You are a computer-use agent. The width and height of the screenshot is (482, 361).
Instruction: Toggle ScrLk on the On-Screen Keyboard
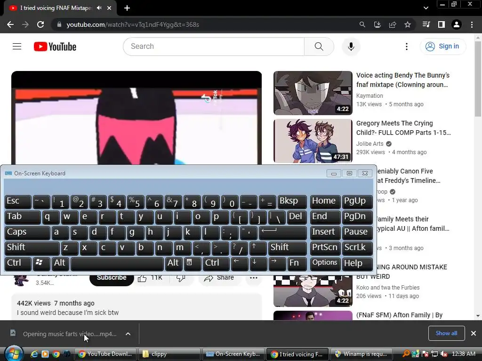click(x=357, y=248)
